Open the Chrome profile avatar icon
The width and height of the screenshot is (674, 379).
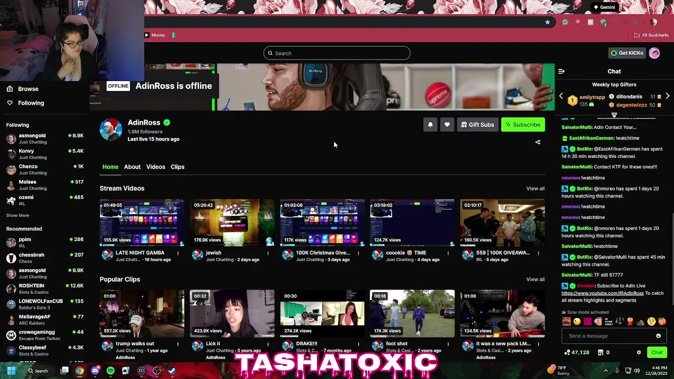click(x=653, y=22)
